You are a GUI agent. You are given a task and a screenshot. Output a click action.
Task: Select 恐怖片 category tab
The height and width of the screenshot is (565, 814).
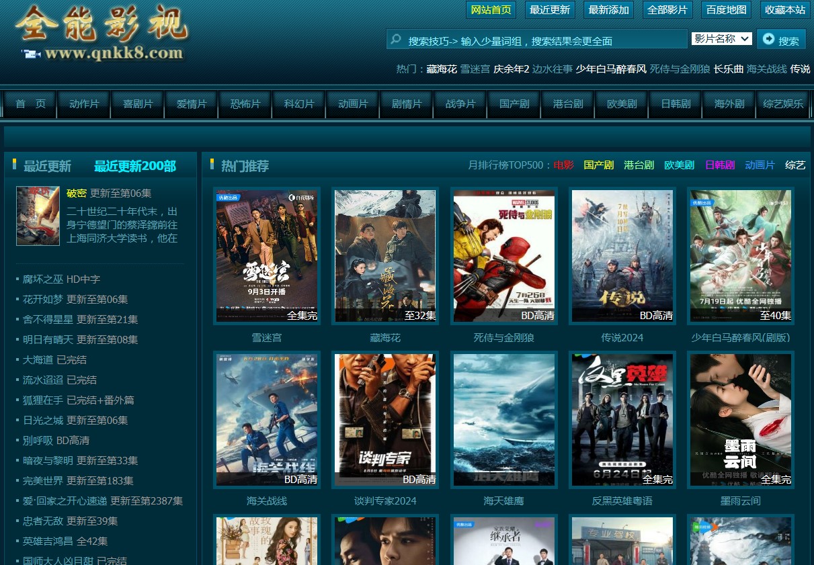245,104
